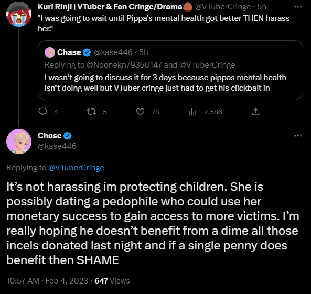This screenshot has height=294, width=311.
Task: Open view analytics bar chart icon
Action: [192, 112]
